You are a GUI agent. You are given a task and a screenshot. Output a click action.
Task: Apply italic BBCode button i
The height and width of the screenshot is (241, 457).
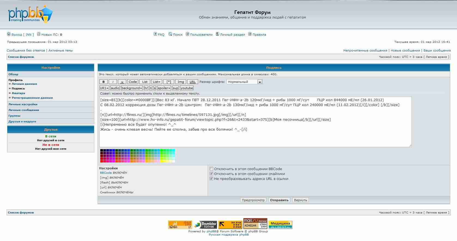coord(113,82)
